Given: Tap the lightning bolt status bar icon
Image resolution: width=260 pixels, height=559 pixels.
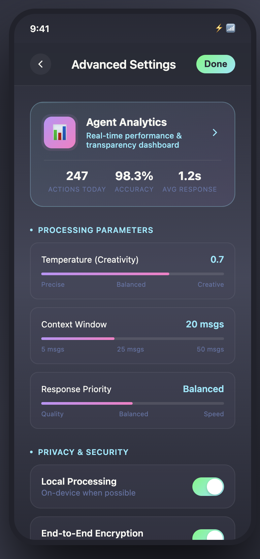Looking at the screenshot, I should pos(218,28).
